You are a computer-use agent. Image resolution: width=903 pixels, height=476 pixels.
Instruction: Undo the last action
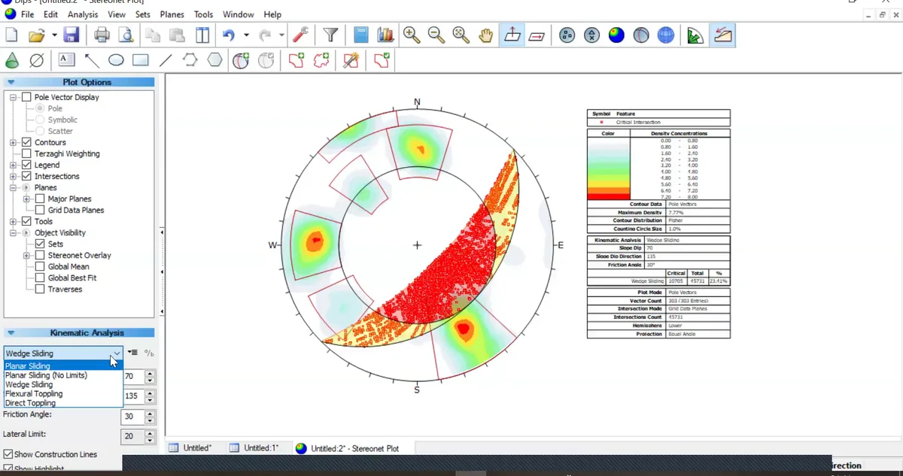[x=229, y=35]
